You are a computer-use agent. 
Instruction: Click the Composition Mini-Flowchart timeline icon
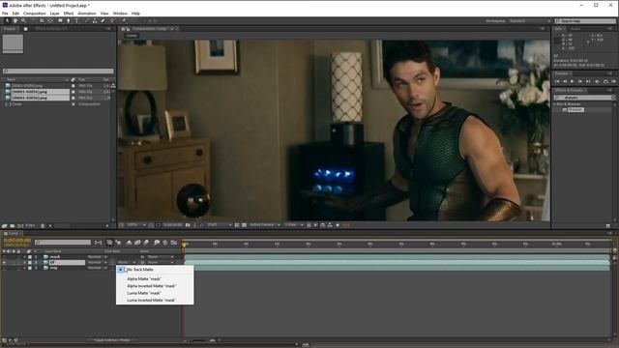(x=99, y=243)
